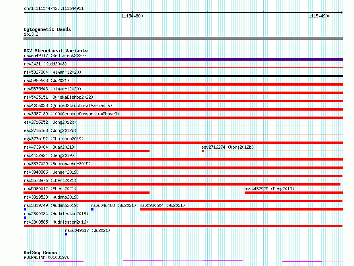The height and width of the screenshot is (266, 354).
Task: Click the blue nsv2800584 marker square
Action: click(25, 218)
